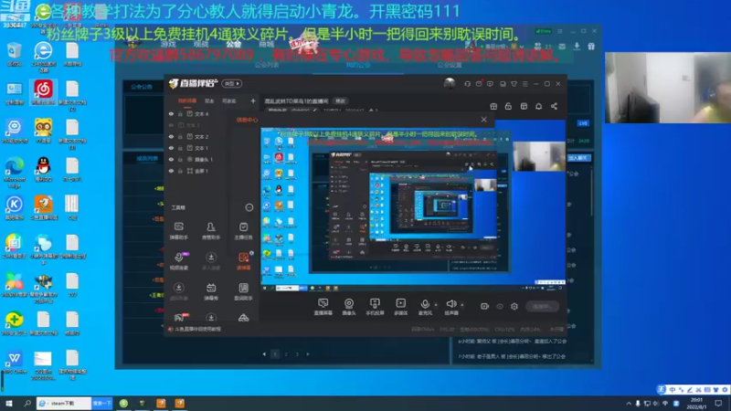Go to next page arrow in background window
Screen dimensions: 731x411
(308, 354)
